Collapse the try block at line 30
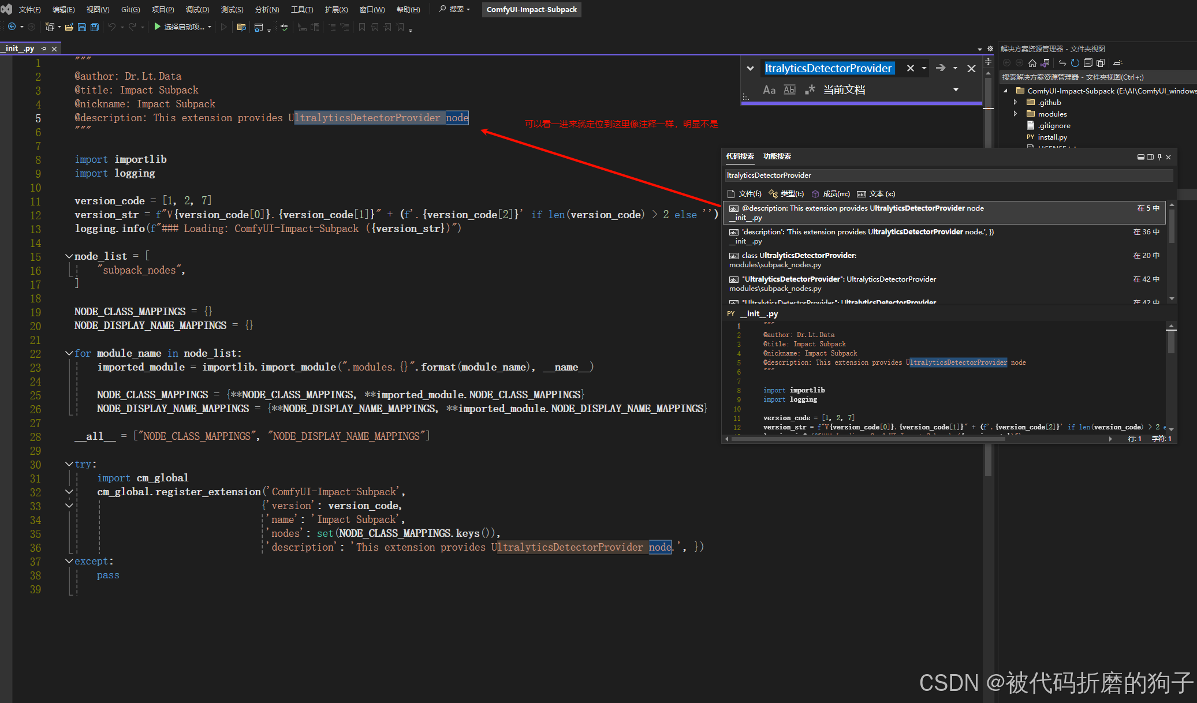This screenshot has height=703, width=1197. click(x=69, y=464)
